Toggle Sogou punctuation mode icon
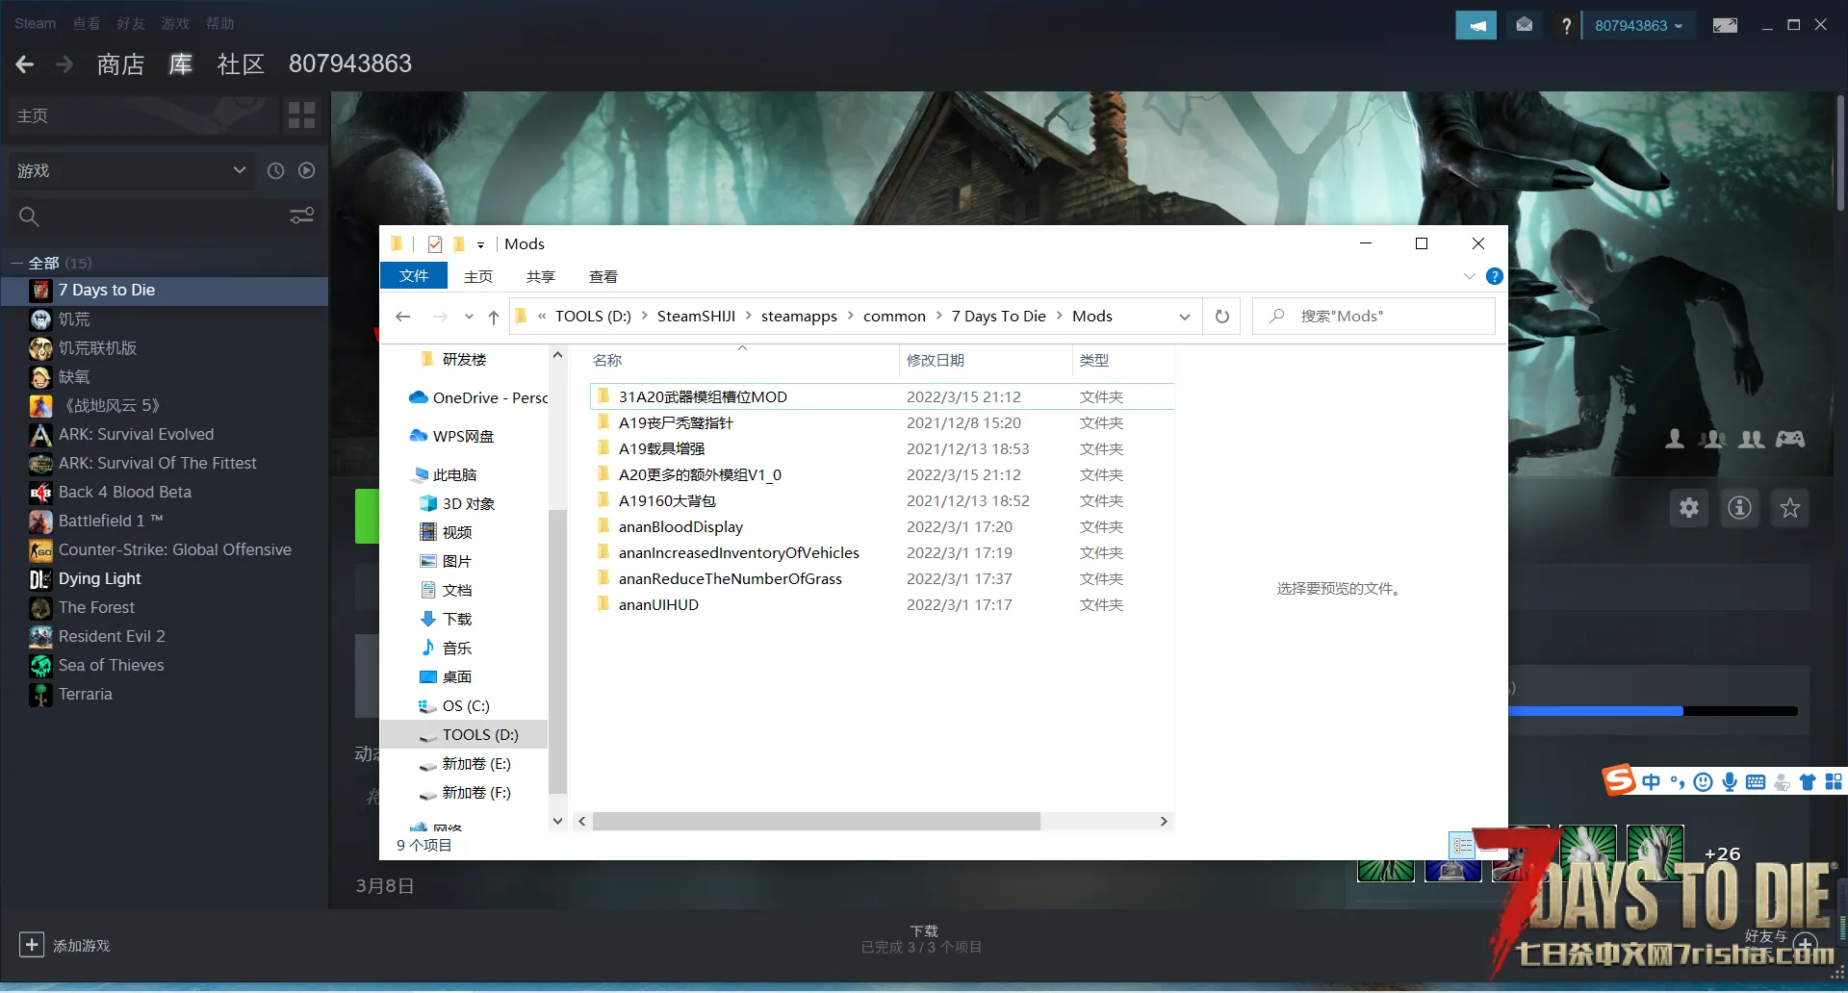The height and width of the screenshot is (993, 1848). coord(1678,782)
